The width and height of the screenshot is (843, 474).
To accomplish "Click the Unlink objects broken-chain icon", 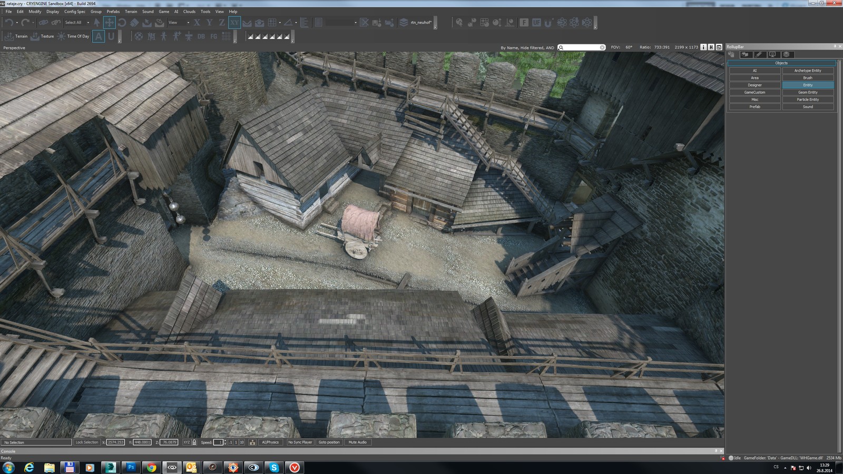I will pyautogui.click(x=56, y=22).
